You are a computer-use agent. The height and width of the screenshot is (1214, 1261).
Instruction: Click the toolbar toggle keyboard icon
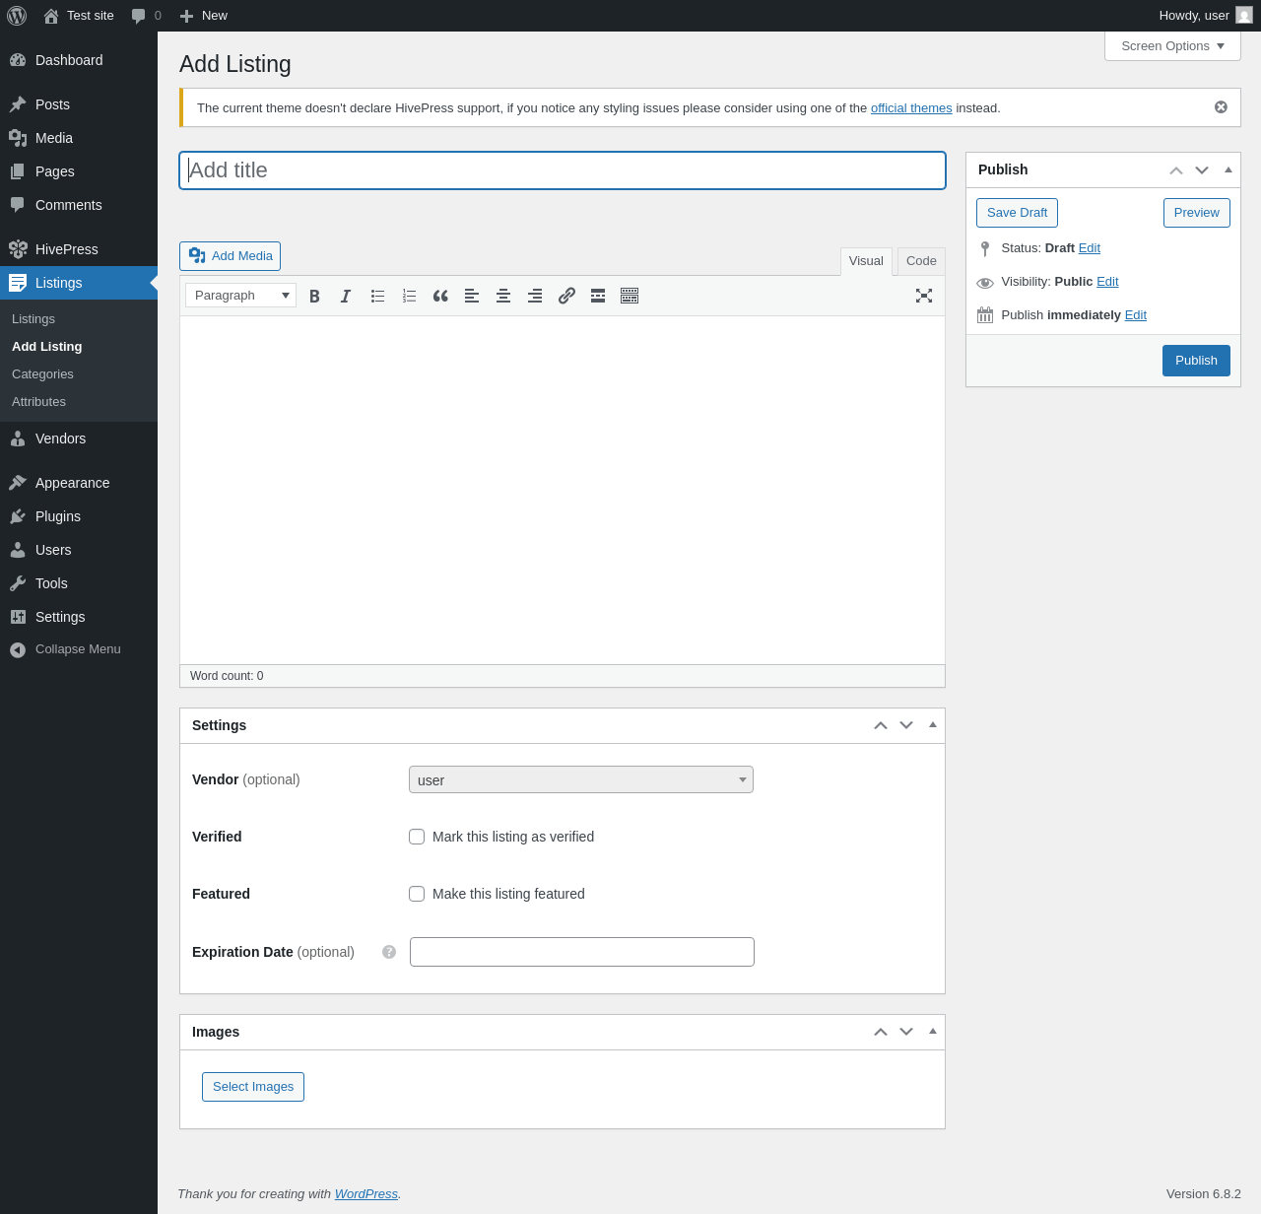coord(630,296)
